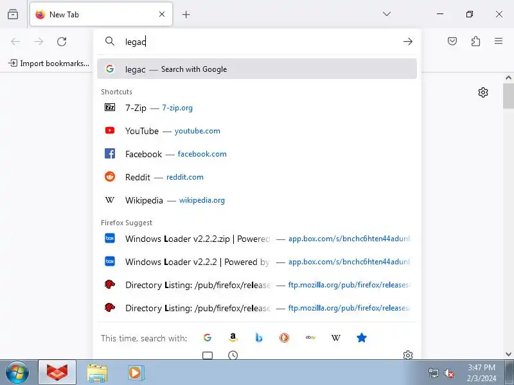Open the Reddit shortcut suggestion
This screenshot has width=514, height=385.
click(x=257, y=177)
